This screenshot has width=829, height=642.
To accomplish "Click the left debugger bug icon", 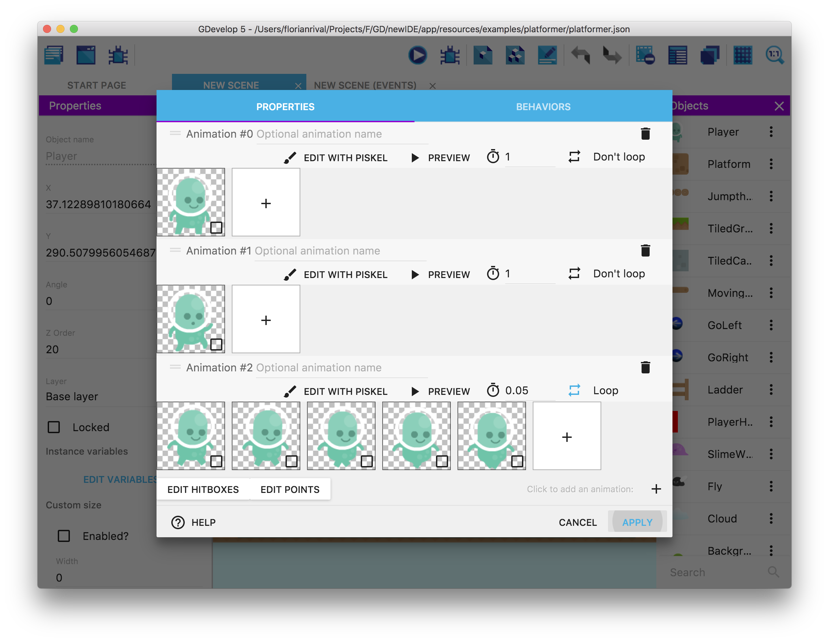I will tap(118, 55).
